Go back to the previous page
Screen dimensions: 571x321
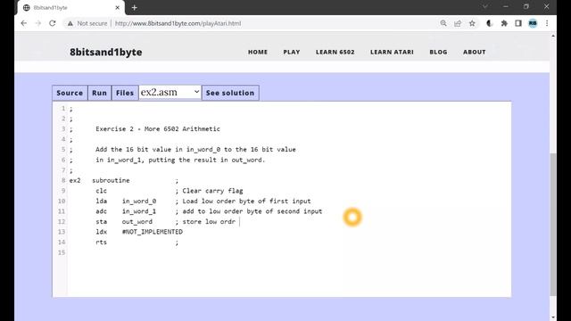tap(24, 23)
